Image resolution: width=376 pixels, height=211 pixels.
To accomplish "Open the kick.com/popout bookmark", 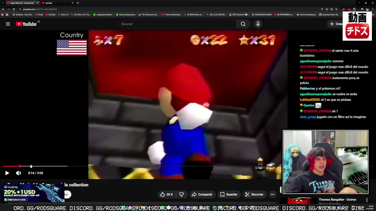I will 126,14.
